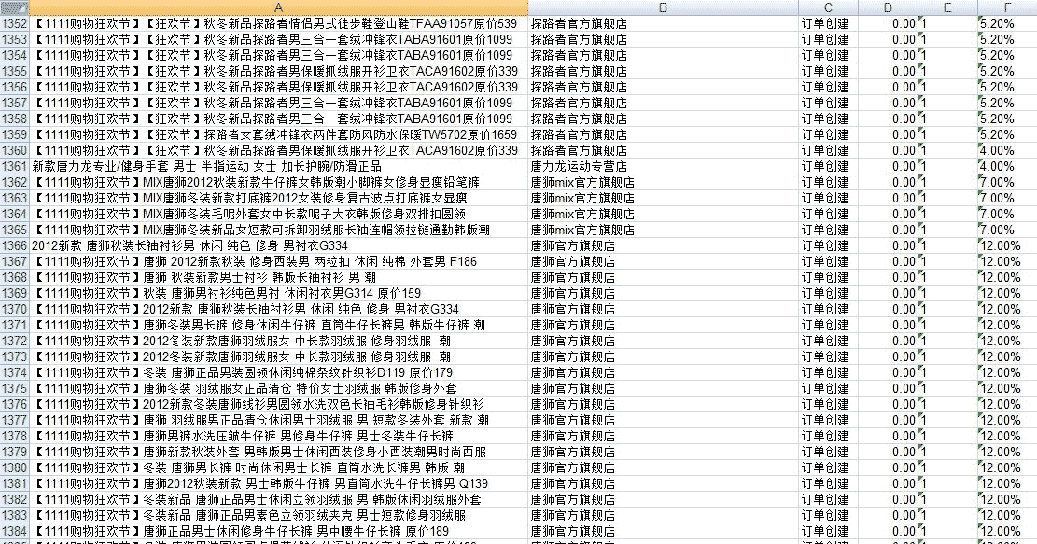Click the 5.20% cell in row 1353

1006,40
